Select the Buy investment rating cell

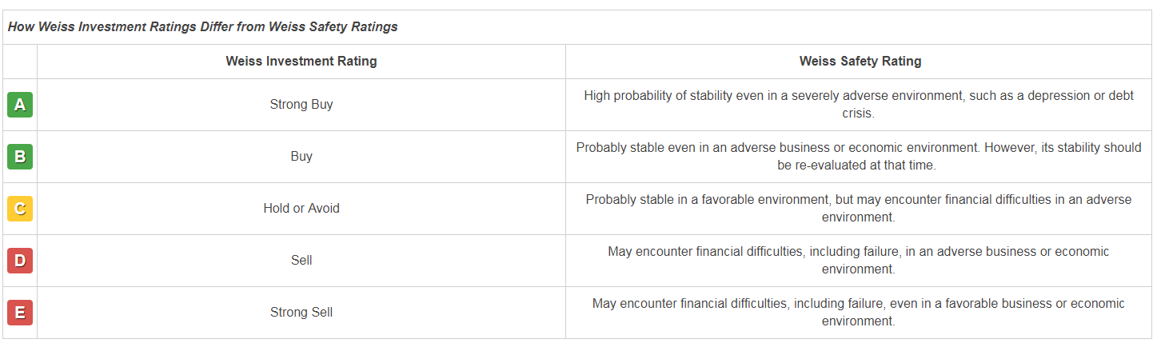[301, 157]
